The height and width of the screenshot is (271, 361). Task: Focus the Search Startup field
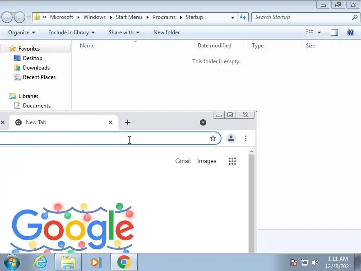pos(302,17)
